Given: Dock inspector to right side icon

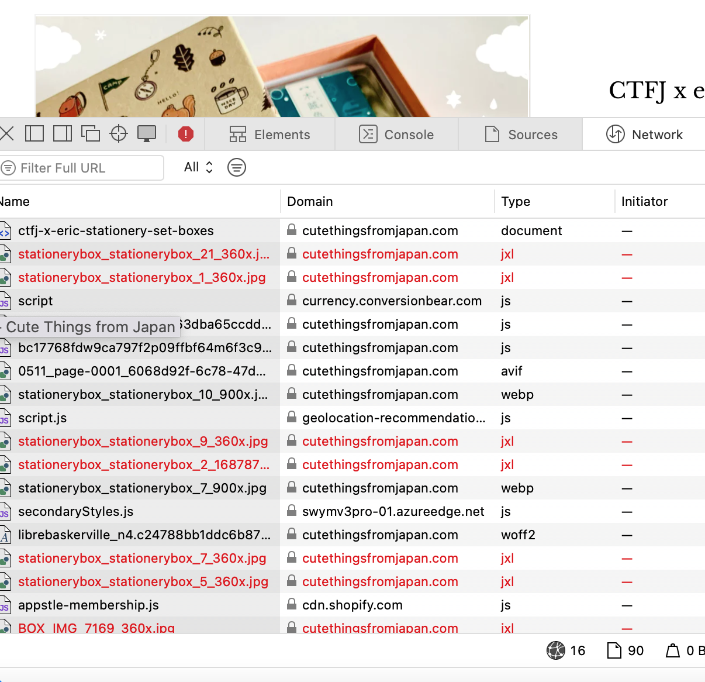Looking at the screenshot, I should click(x=63, y=134).
